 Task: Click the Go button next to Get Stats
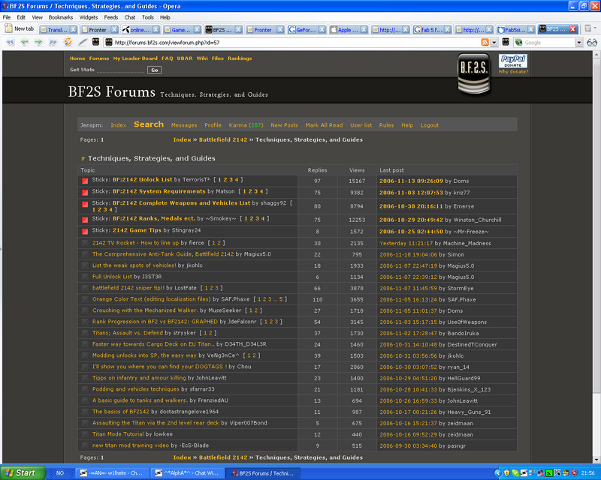(x=155, y=70)
